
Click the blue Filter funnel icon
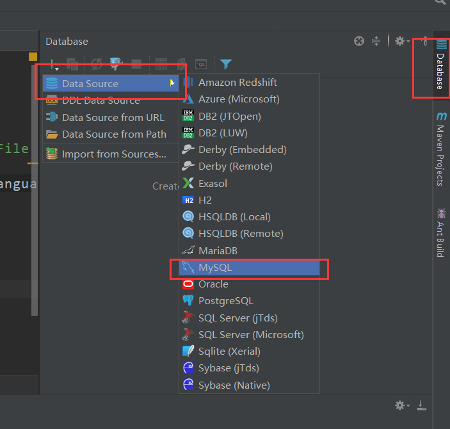point(226,64)
